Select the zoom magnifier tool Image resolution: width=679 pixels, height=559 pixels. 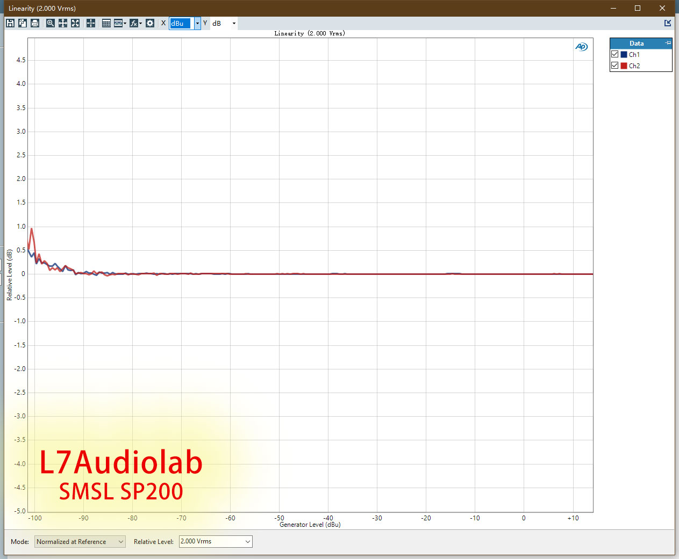click(x=51, y=23)
